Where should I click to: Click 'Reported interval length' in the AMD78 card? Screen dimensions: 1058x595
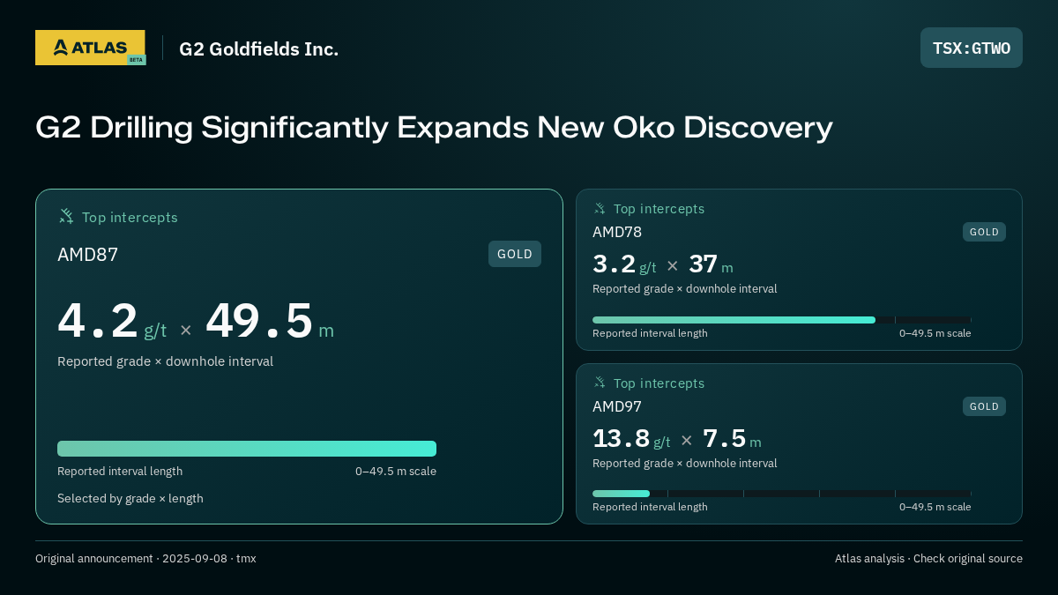[x=650, y=333]
